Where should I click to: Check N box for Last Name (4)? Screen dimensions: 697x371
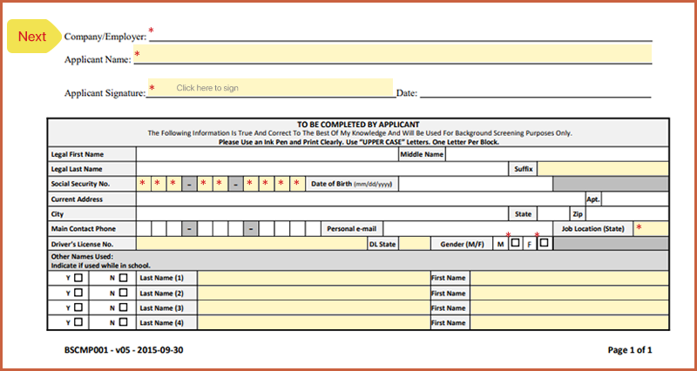pos(123,321)
